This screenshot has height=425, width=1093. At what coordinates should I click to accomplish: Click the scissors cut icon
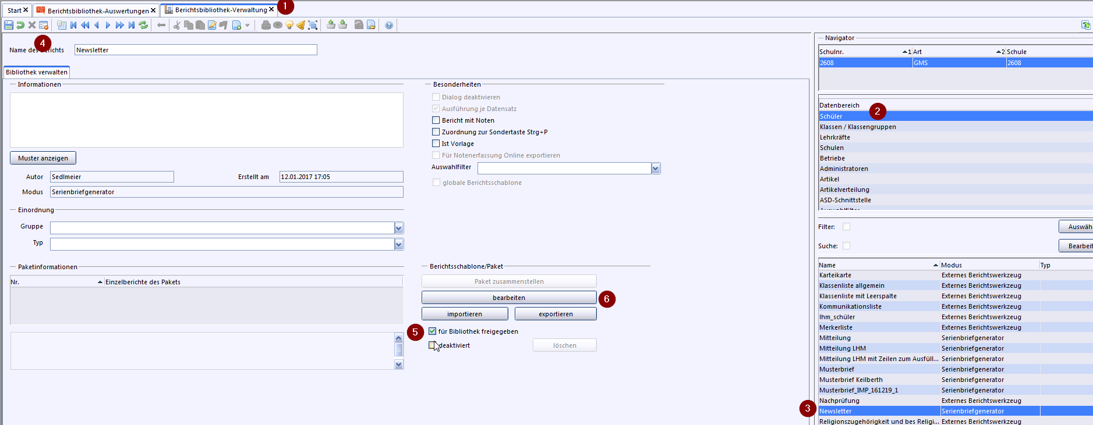(177, 25)
